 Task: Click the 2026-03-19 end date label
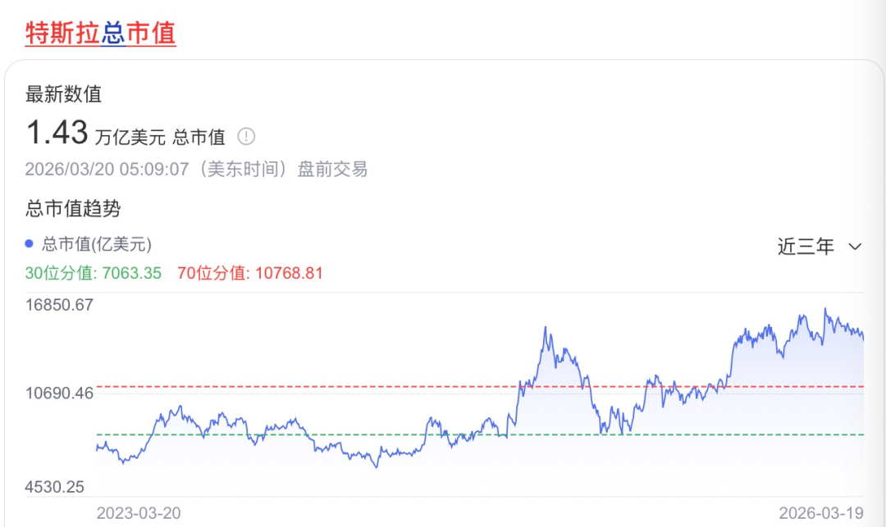pyautogui.click(x=820, y=513)
